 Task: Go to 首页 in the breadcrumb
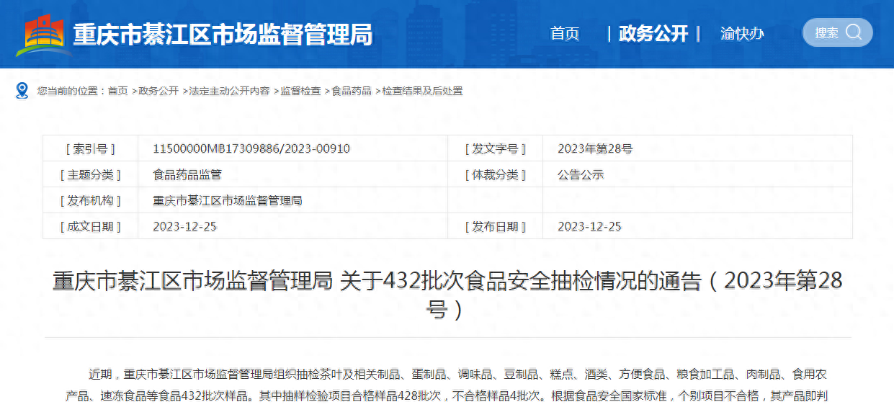point(118,91)
